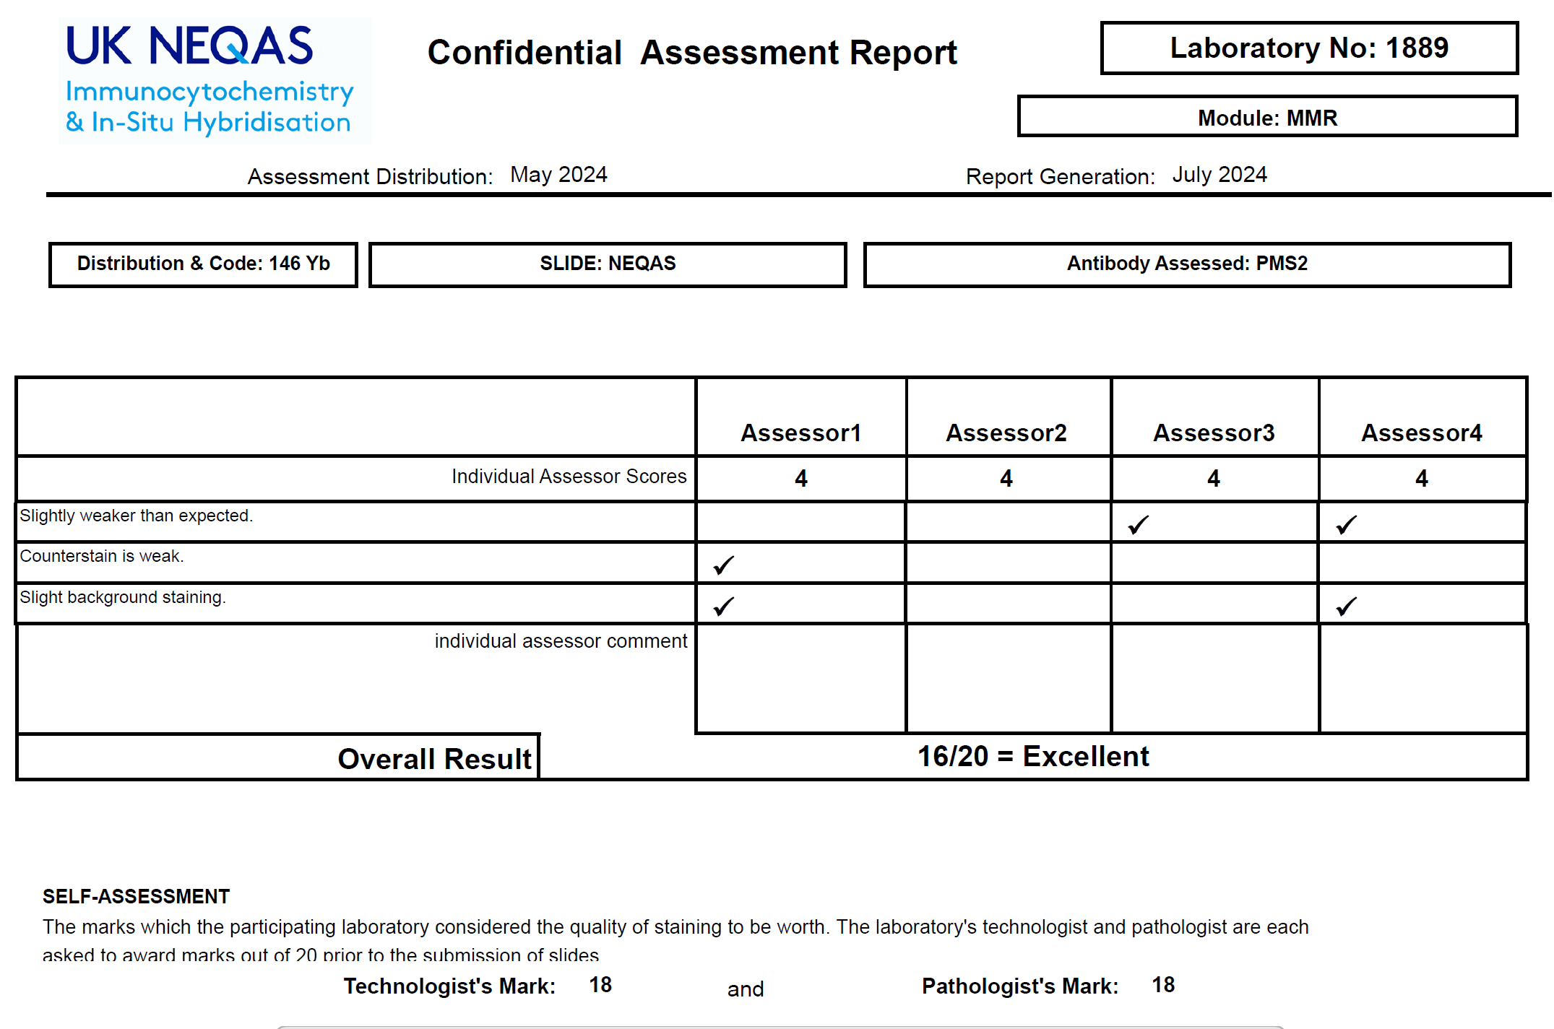Image resolution: width=1554 pixels, height=1029 pixels.
Task: Click the Pathologist's Mark label
Action: 1020,986
